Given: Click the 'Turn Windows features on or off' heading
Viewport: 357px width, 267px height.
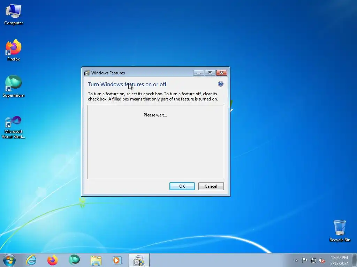Looking at the screenshot, I should 127,84.
